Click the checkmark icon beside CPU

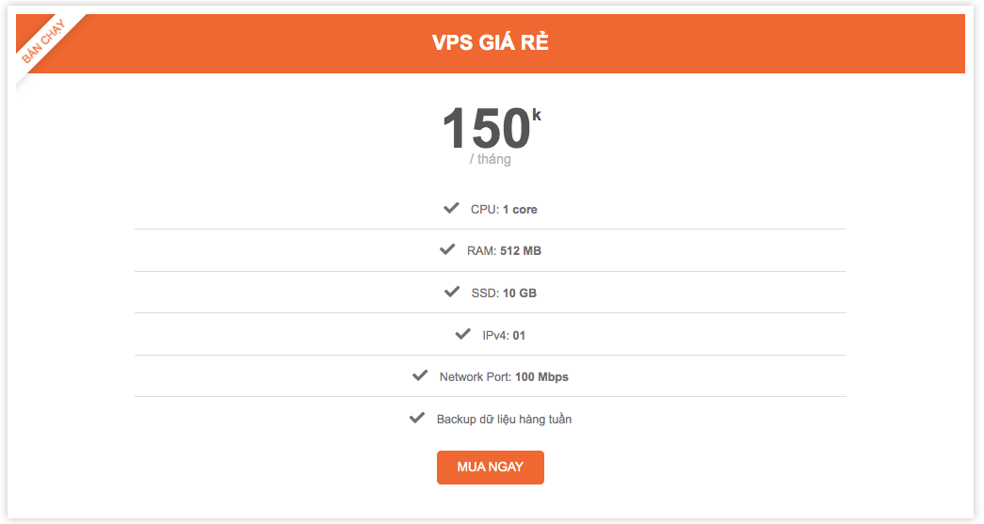451,208
